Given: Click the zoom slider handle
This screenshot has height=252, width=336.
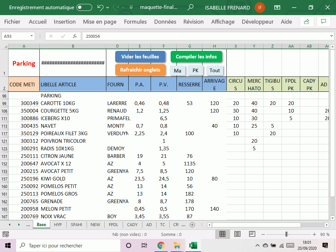Looking at the screenshot, I should point(286,234).
